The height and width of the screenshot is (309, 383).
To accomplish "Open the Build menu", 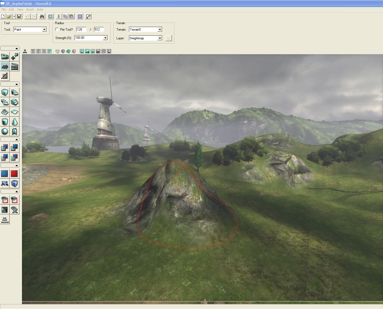I will [40, 9].
